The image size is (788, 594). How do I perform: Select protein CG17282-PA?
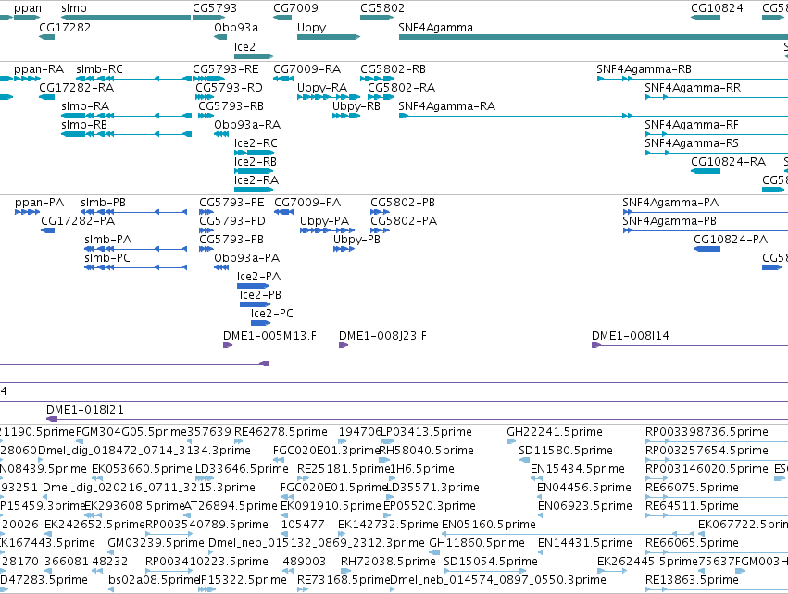[x=48, y=230]
